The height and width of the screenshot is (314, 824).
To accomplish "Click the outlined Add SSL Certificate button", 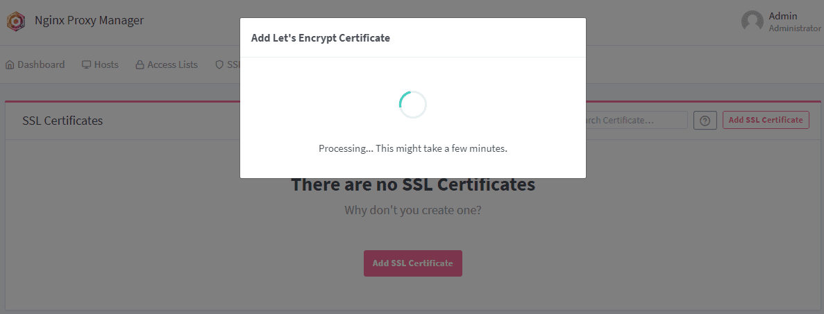I will [x=766, y=120].
